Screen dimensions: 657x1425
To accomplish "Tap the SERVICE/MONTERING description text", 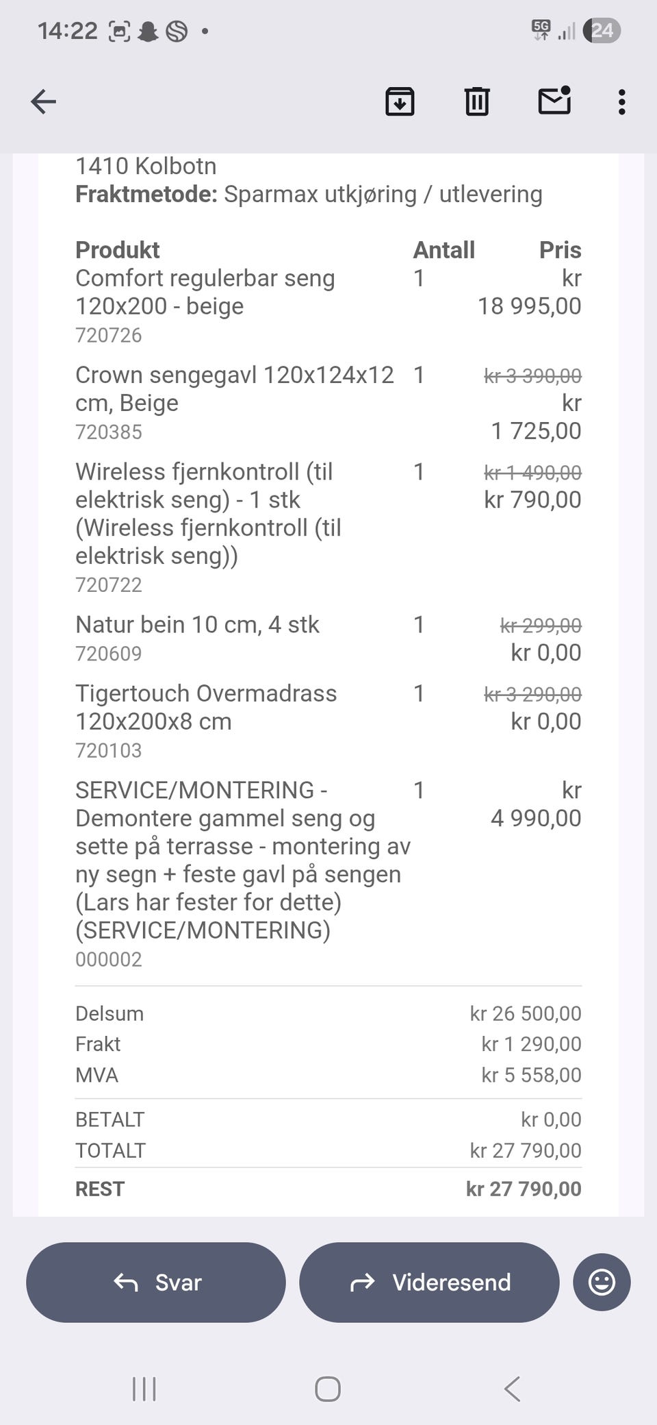I will 242,860.
